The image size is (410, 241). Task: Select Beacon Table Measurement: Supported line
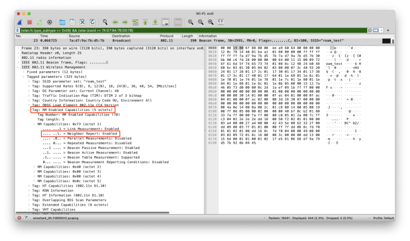[x=91, y=158]
